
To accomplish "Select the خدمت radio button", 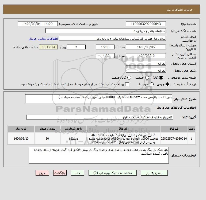I will click(147, 78).
